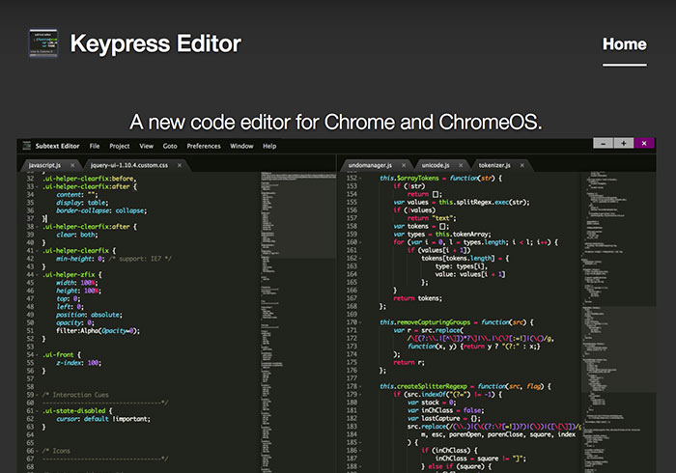Screen dimensions: 676x473
Task: Switch to the javascript.js tab
Action: pyautogui.click(x=44, y=165)
